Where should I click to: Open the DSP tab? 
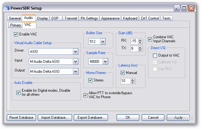pos(56,18)
